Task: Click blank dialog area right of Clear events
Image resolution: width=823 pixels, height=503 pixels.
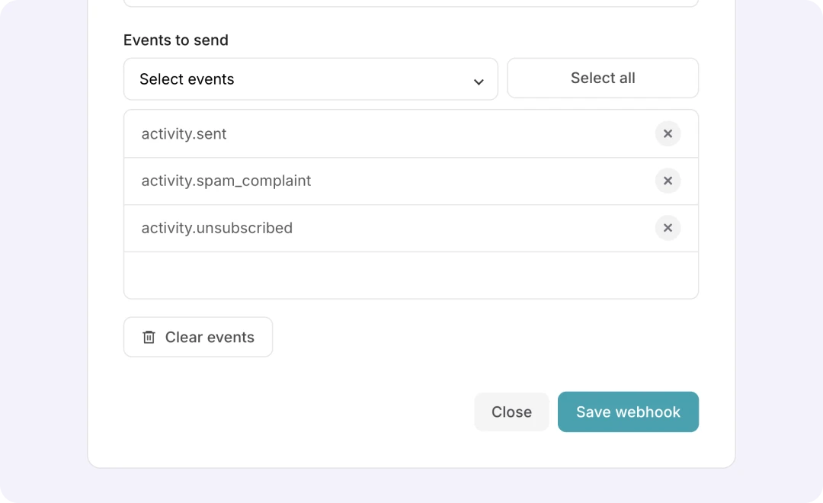Action: [488, 337]
